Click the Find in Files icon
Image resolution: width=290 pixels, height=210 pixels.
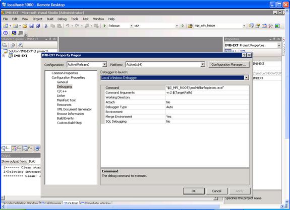point(190,26)
